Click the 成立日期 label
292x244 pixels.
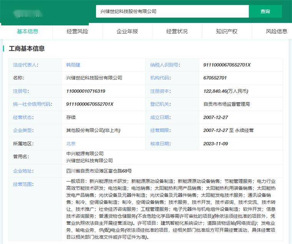click(160, 117)
